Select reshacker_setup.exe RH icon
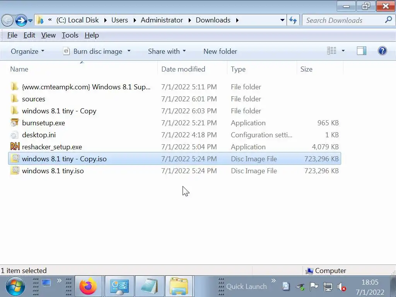Screen dimensions: 396x297 coord(15,147)
